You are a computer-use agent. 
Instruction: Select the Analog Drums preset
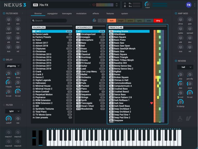coord(129,31)
